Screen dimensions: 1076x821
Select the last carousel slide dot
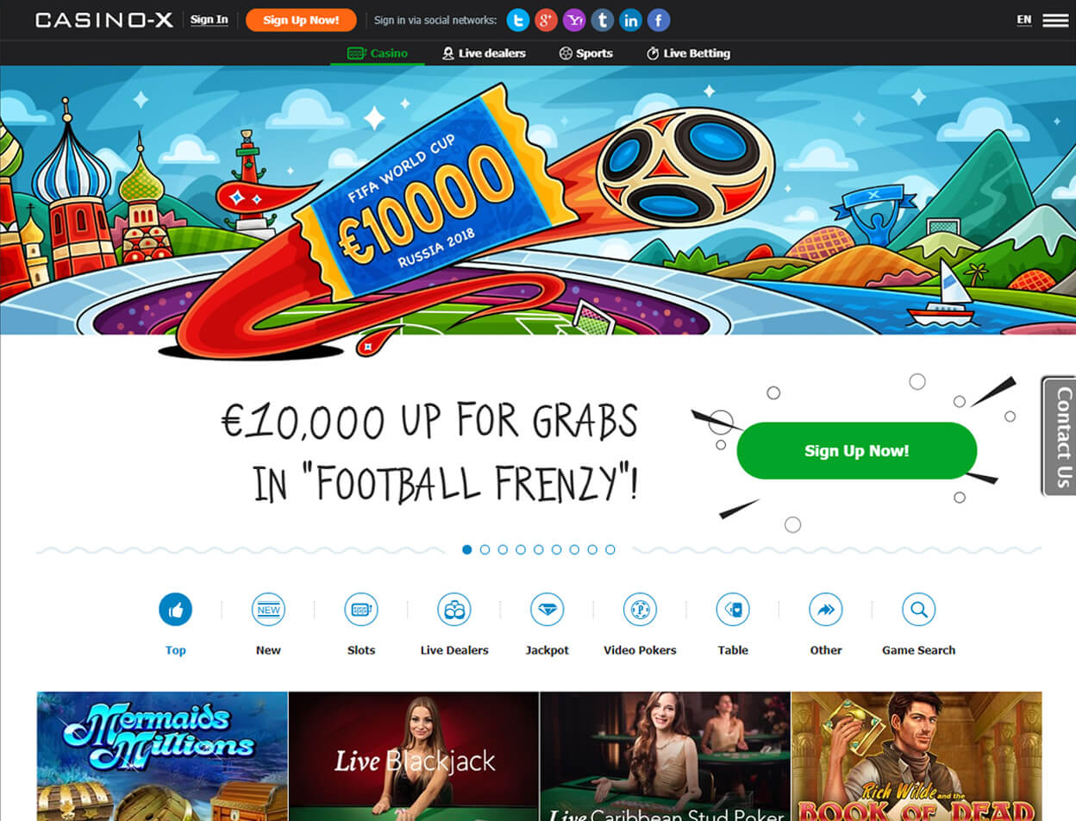(610, 549)
